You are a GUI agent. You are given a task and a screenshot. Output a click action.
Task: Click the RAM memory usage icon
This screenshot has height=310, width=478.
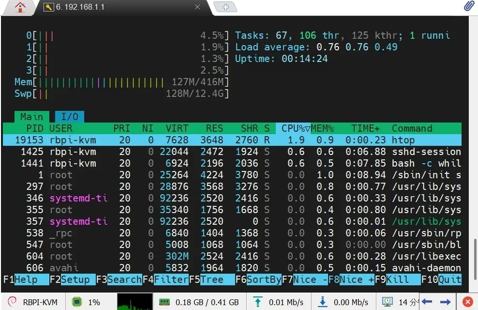pos(164,302)
